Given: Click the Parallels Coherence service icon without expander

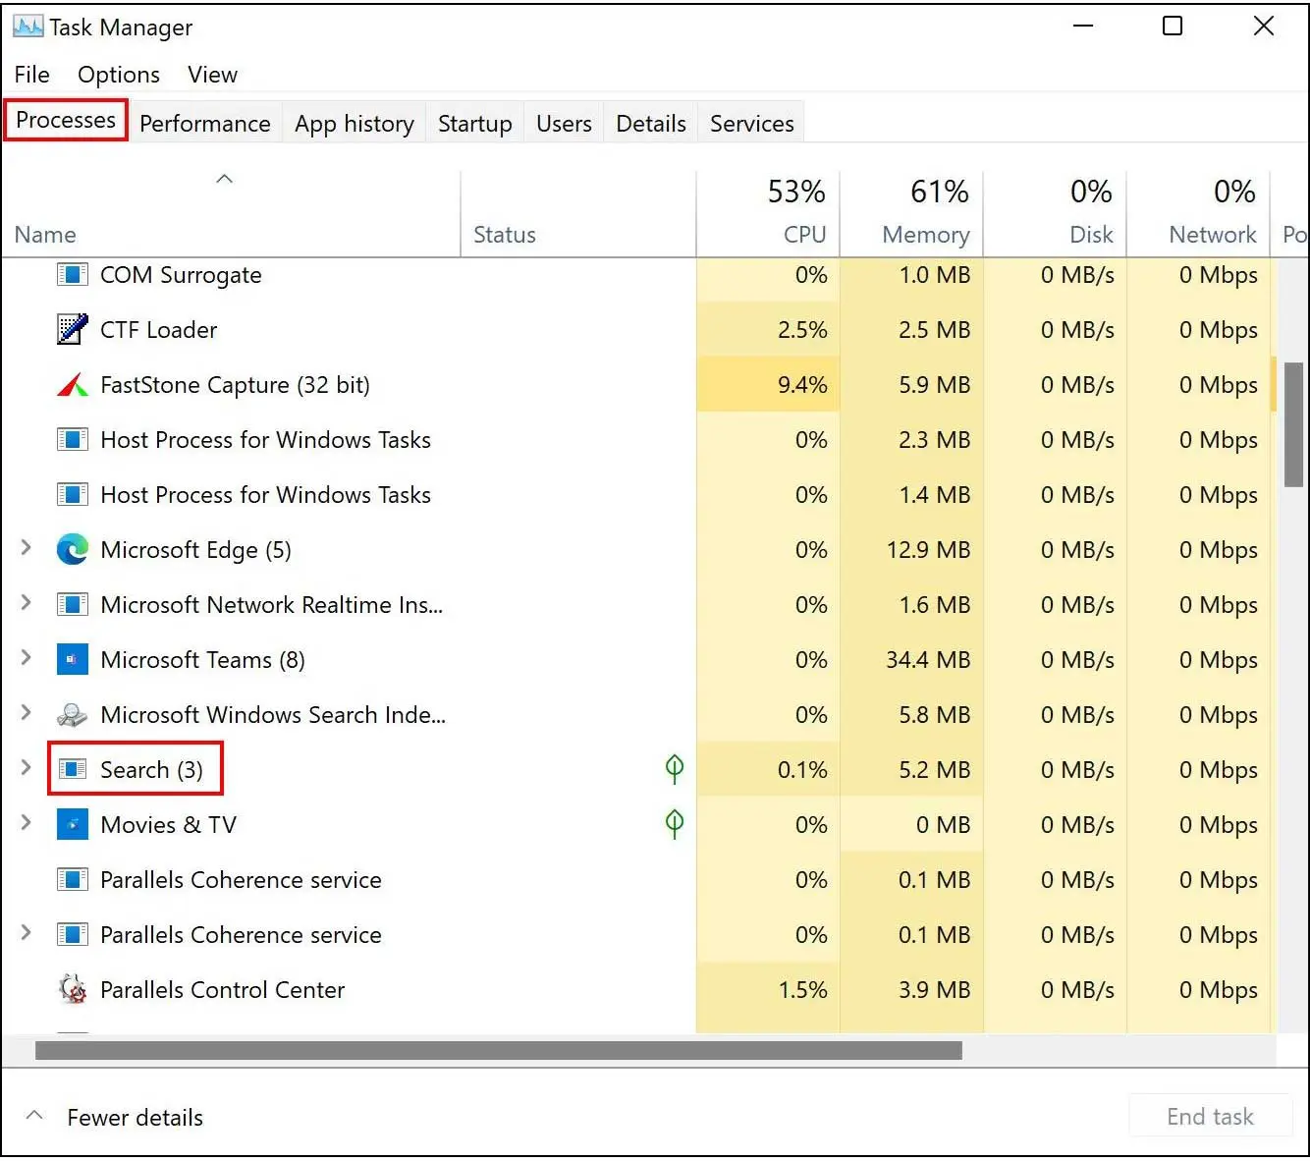Looking at the screenshot, I should coord(72,879).
